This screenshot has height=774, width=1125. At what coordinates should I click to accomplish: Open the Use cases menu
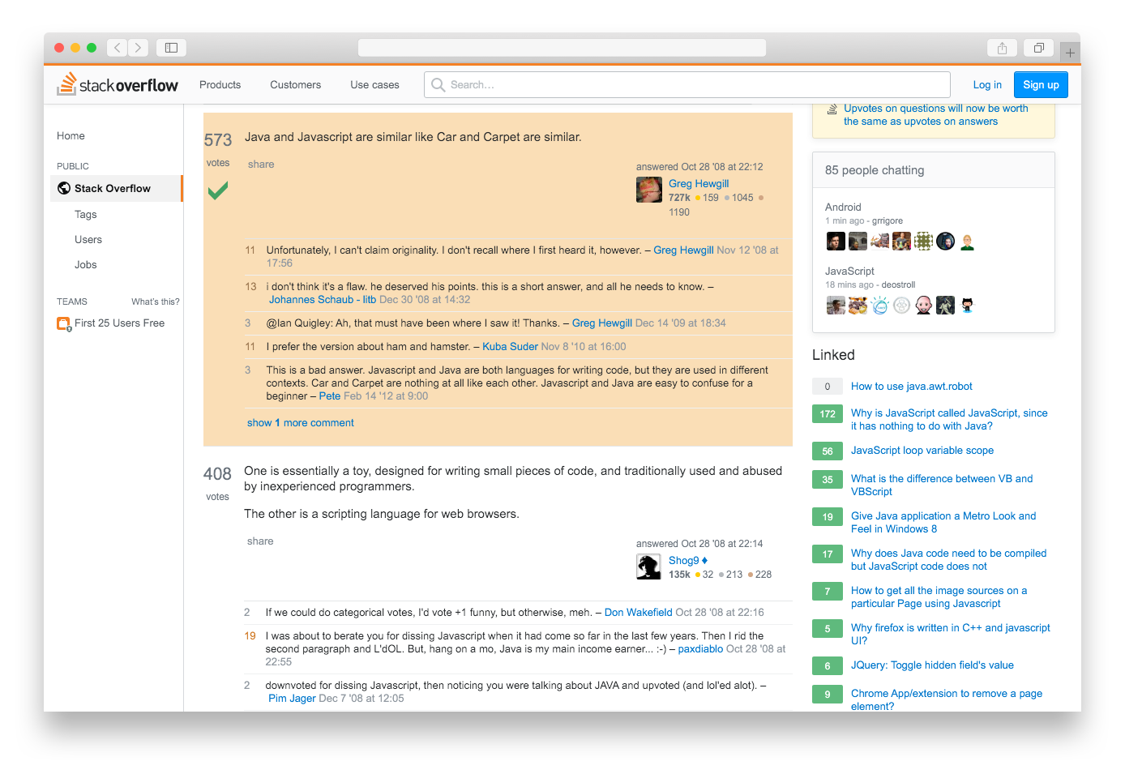tap(374, 85)
